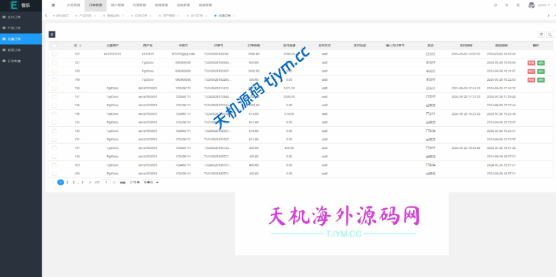Click the page number input in pagination
The width and height of the screenshot is (556, 277).
click(x=106, y=183)
